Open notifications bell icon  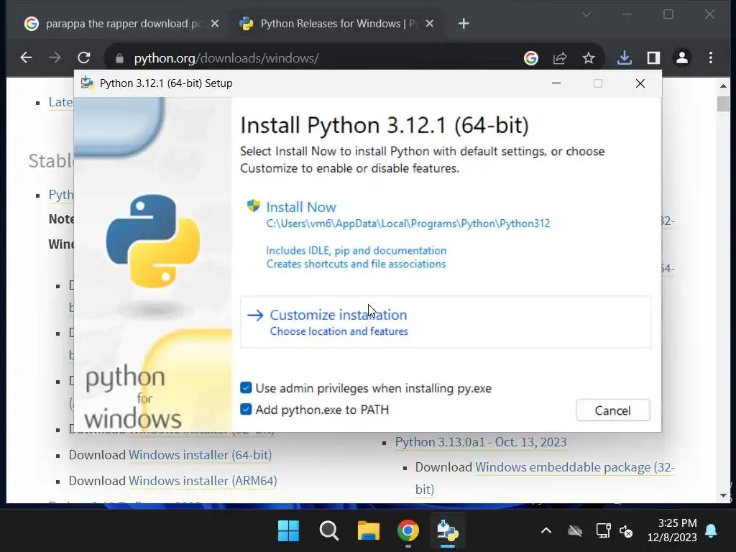pyautogui.click(x=711, y=531)
